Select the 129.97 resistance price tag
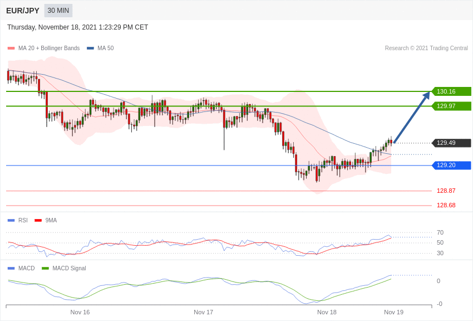This screenshot has height=321, width=473. [452, 106]
